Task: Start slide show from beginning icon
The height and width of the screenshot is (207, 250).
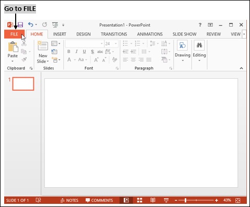Action: (55, 25)
